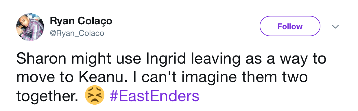The width and height of the screenshot is (358, 111).
Task: Click the #EastEnders hashtag link
Action: [x=155, y=96]
